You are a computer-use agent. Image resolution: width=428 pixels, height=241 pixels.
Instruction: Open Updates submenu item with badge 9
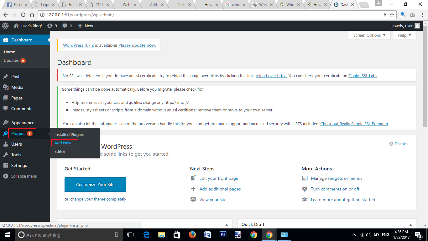tap(14, 60)
